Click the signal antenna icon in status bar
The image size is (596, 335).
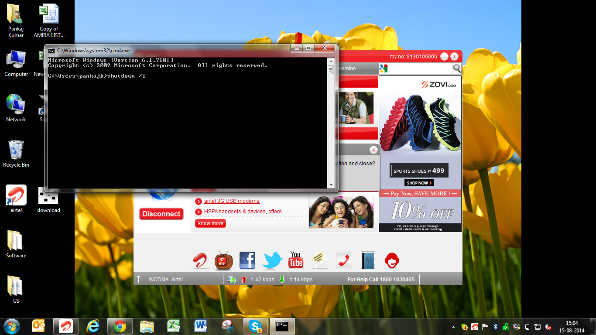pos(138,279)
